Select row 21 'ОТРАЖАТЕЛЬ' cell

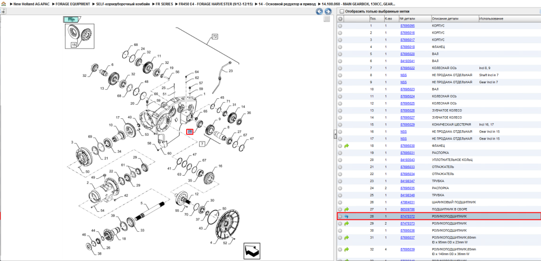(441, 167)
